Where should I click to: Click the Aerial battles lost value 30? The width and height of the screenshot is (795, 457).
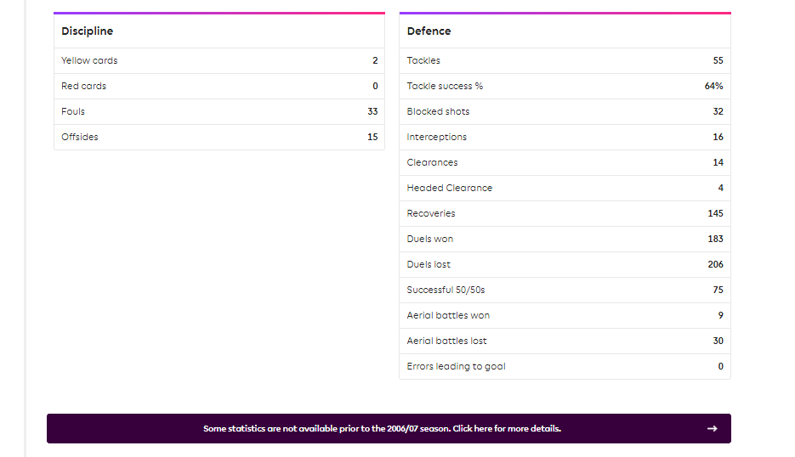pyautogui.click(x=718, y=341)
